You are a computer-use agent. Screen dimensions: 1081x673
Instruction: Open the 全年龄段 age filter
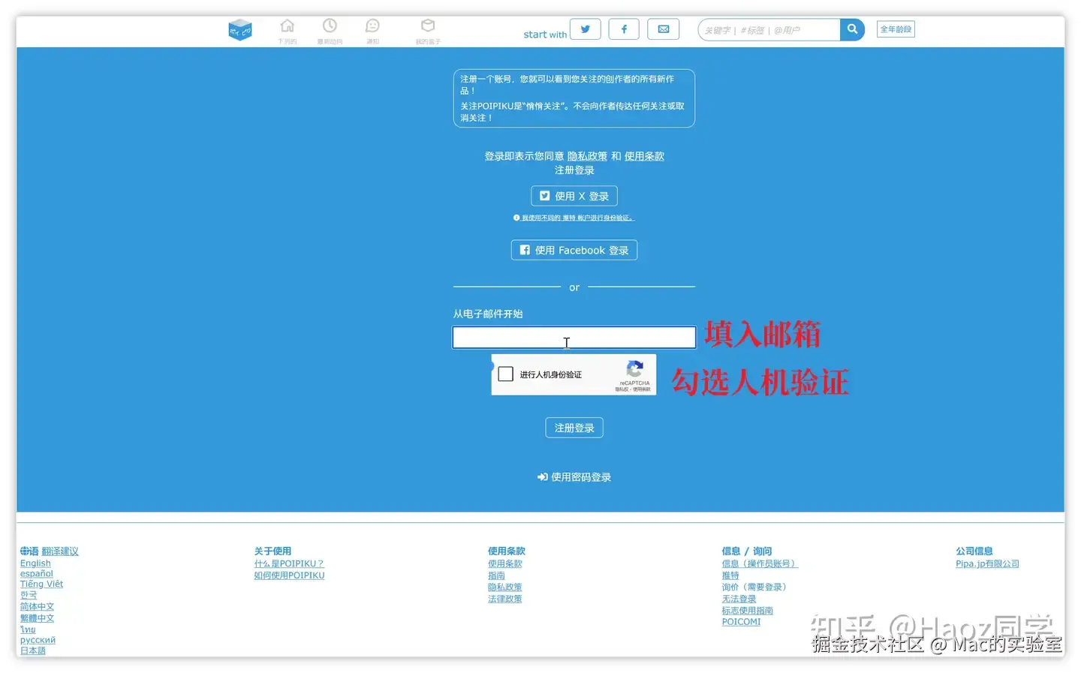(896, 29)
